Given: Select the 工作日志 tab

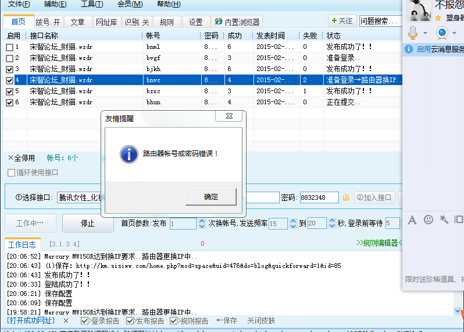Looking at the screenshot, I should 22,245.
